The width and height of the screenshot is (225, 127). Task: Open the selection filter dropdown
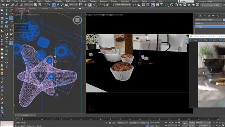click(x=28, y=5)
